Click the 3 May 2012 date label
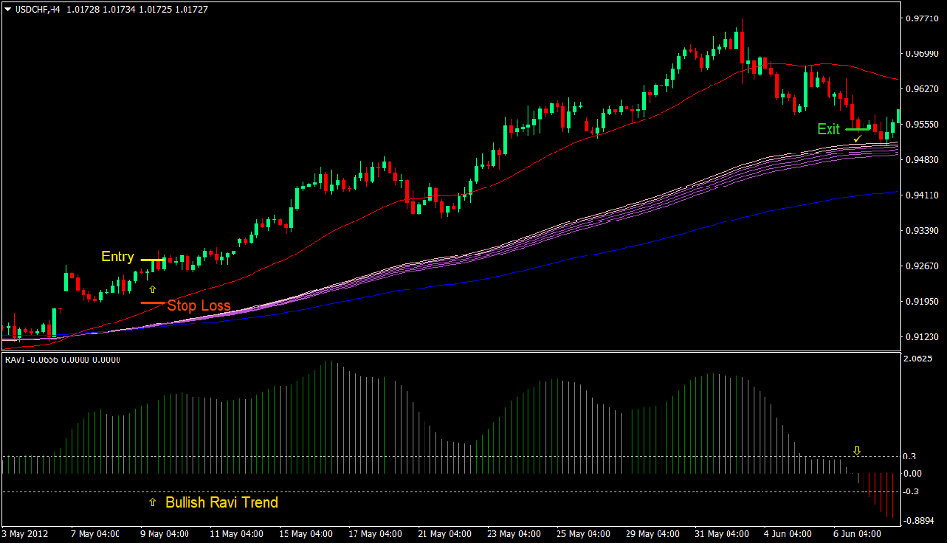 25,534
